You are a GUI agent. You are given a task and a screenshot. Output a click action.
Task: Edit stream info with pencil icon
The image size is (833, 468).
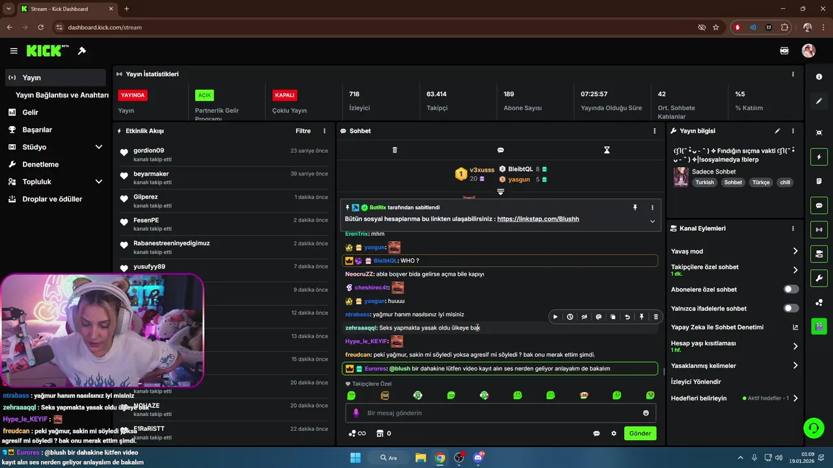click(x=777, y=131)
